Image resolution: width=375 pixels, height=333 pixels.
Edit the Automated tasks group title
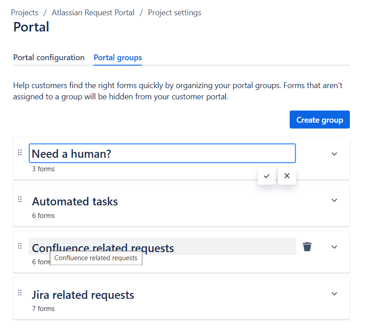pyautogui.click(x=75, y=201)
